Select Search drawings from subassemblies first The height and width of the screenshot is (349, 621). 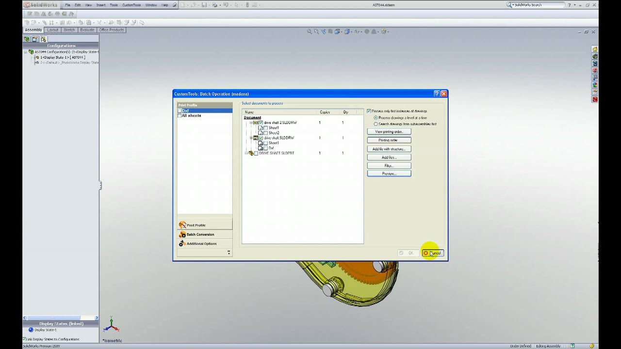376,124
